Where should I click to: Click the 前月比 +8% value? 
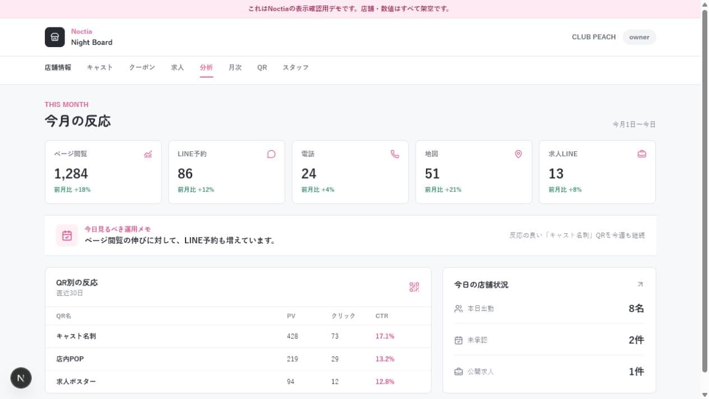(565, 190)
